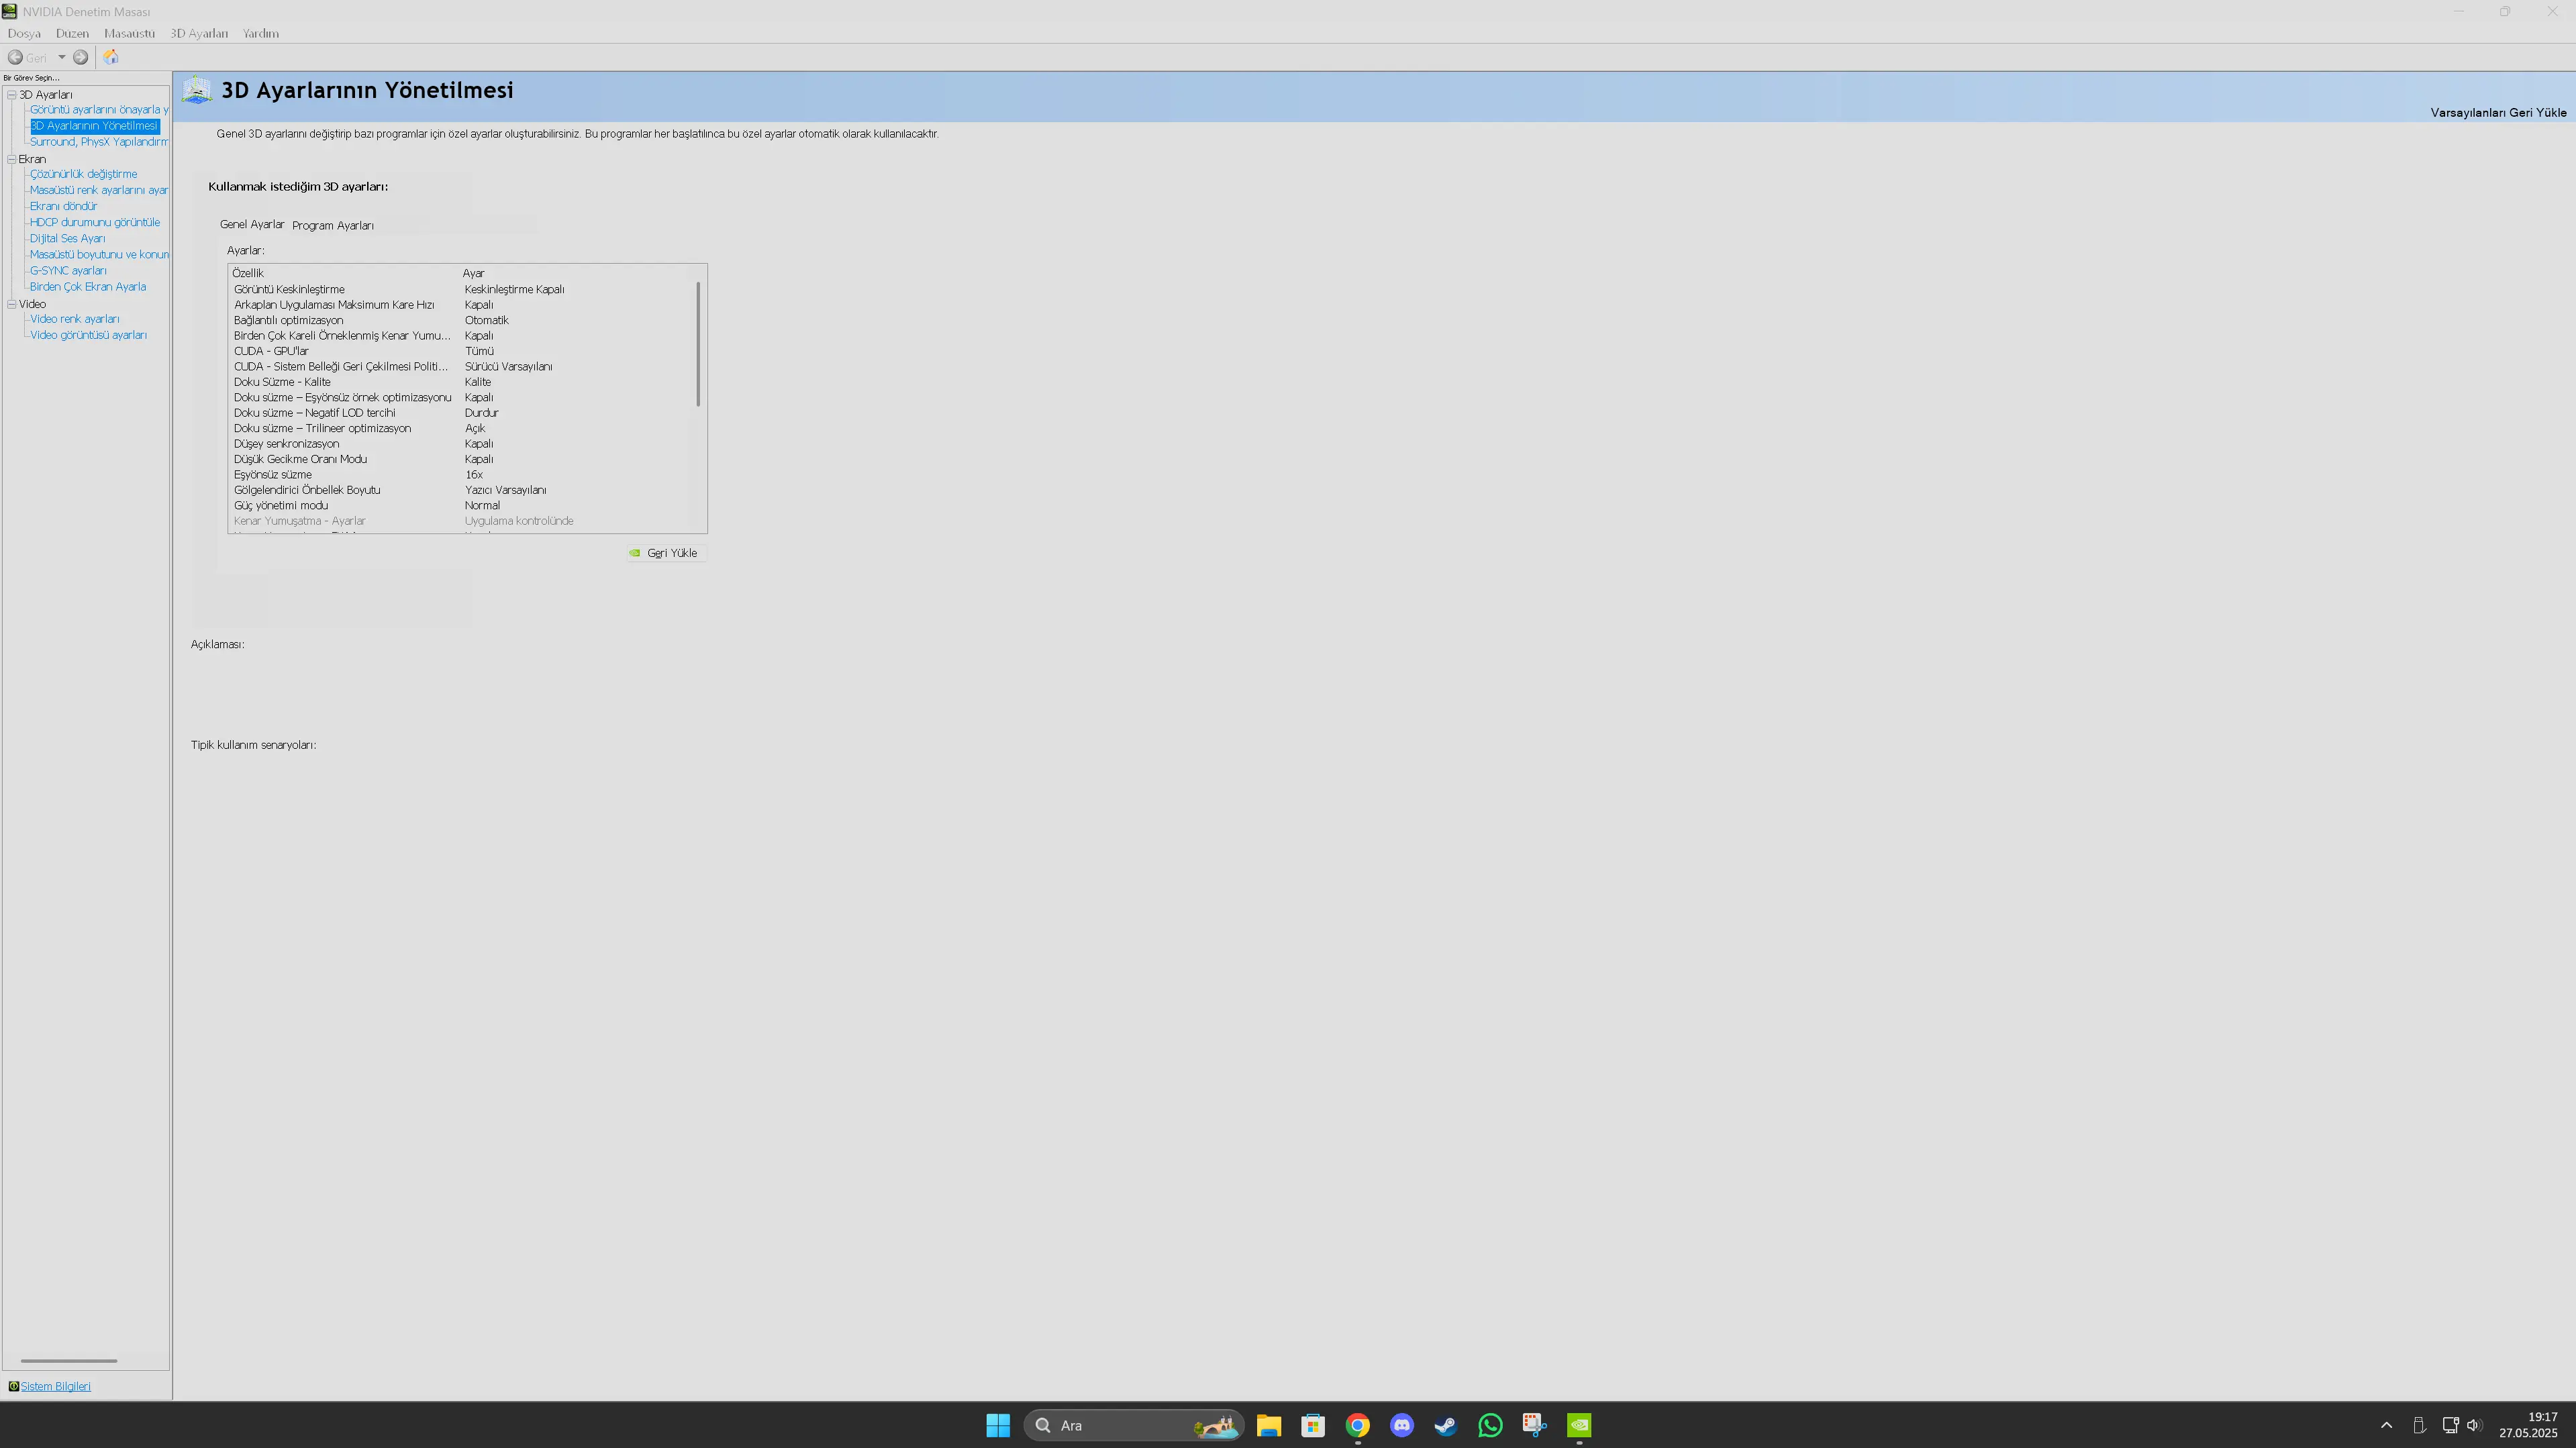Open Snipping Tool from the taskbar
This screenshot has width=2576, height=1448.
tap(1534, 1425)
